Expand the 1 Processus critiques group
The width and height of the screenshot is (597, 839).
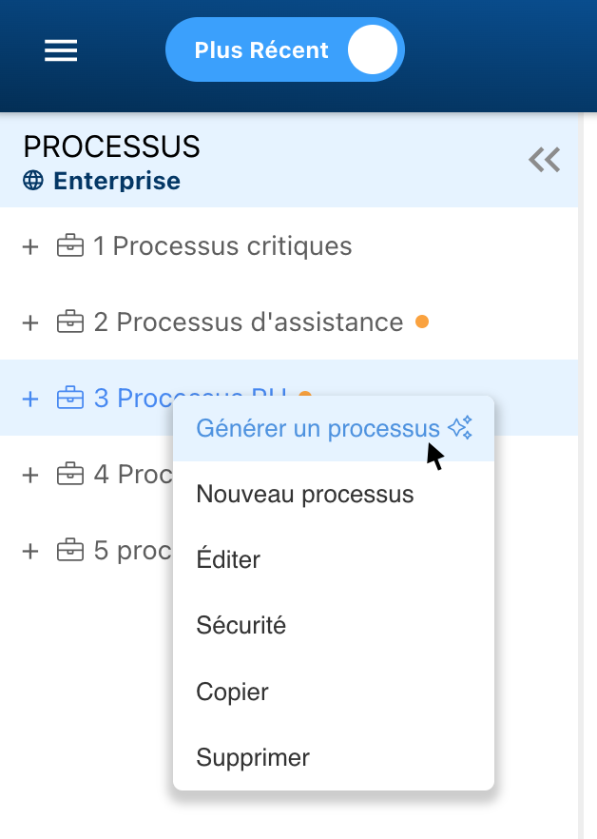tap(30, 247)
